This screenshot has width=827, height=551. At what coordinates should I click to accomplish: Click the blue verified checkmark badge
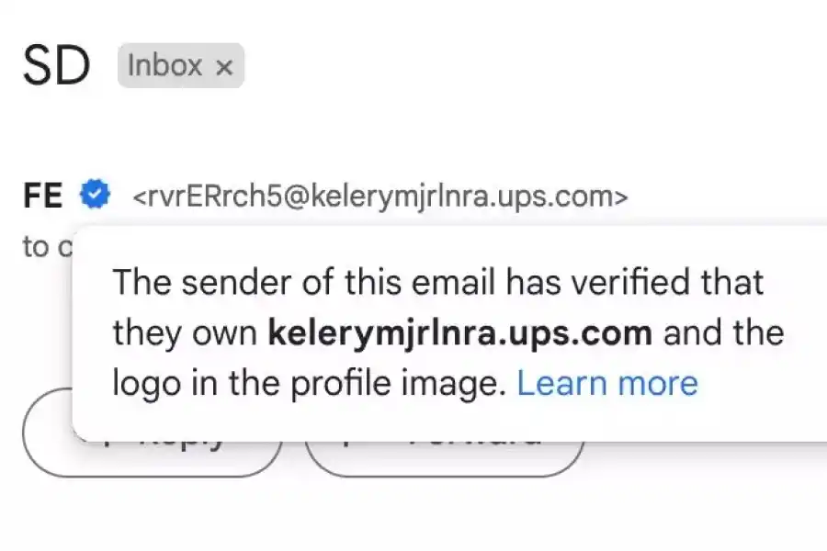(x=95, y=194)
